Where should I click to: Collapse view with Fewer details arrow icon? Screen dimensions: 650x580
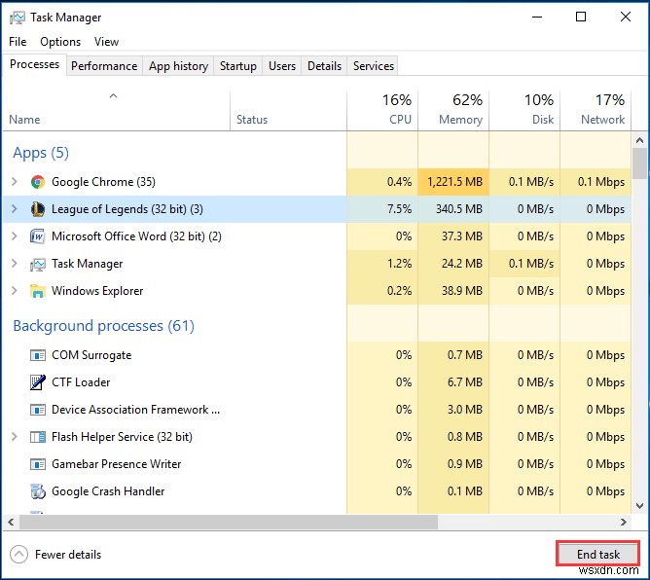pyautogui.click(x=18, y=555)
